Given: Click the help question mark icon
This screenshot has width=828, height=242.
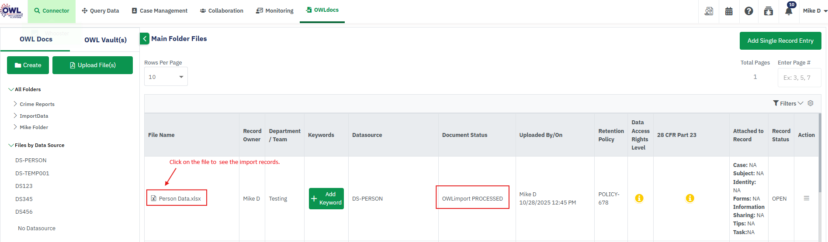Looking at the screenshot, I should coord(748,11).
